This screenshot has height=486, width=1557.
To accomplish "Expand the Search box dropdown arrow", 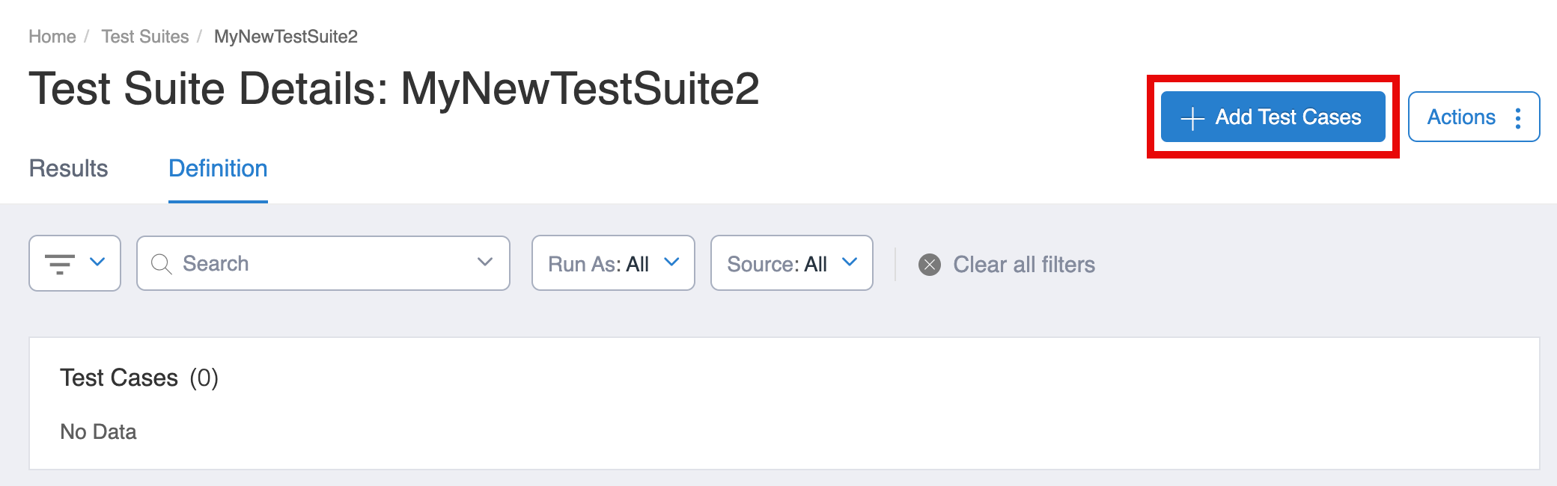I will (x=485, y=262).
